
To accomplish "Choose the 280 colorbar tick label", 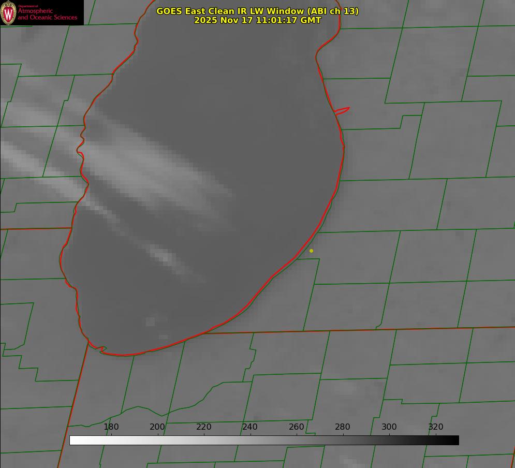I will coord(343,427).
